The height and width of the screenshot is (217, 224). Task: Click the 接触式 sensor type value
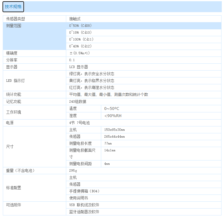pyautogui.click(x=75, y=19)
